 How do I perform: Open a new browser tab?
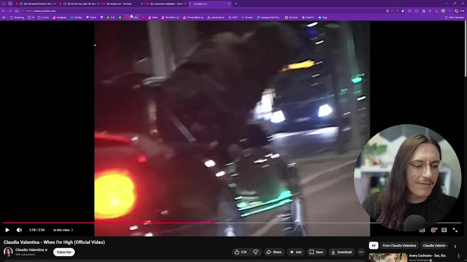point(236,4)
